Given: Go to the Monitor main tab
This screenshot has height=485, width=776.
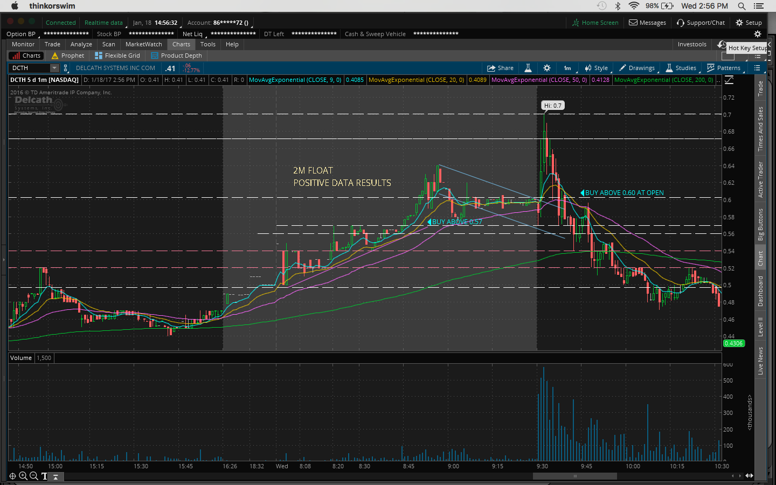Looking at the screenshot, I should [23, 44].
